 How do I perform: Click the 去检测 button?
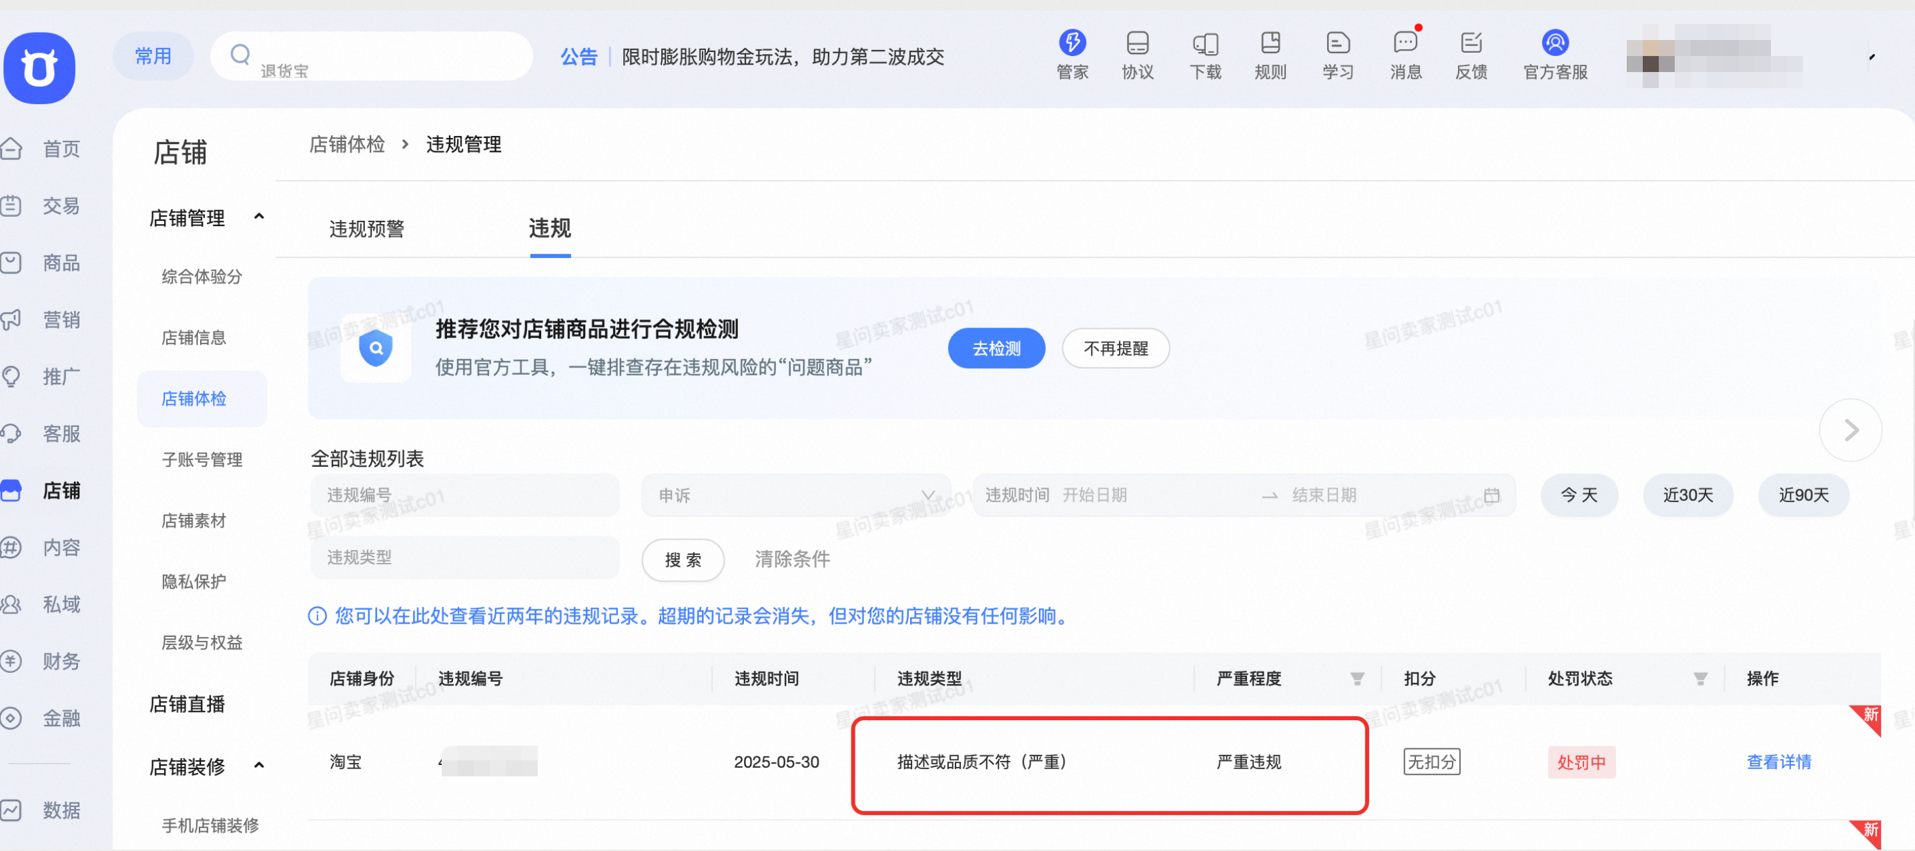point(996,348)
